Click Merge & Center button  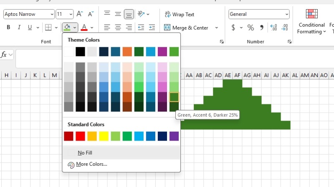tap(186, 28)
